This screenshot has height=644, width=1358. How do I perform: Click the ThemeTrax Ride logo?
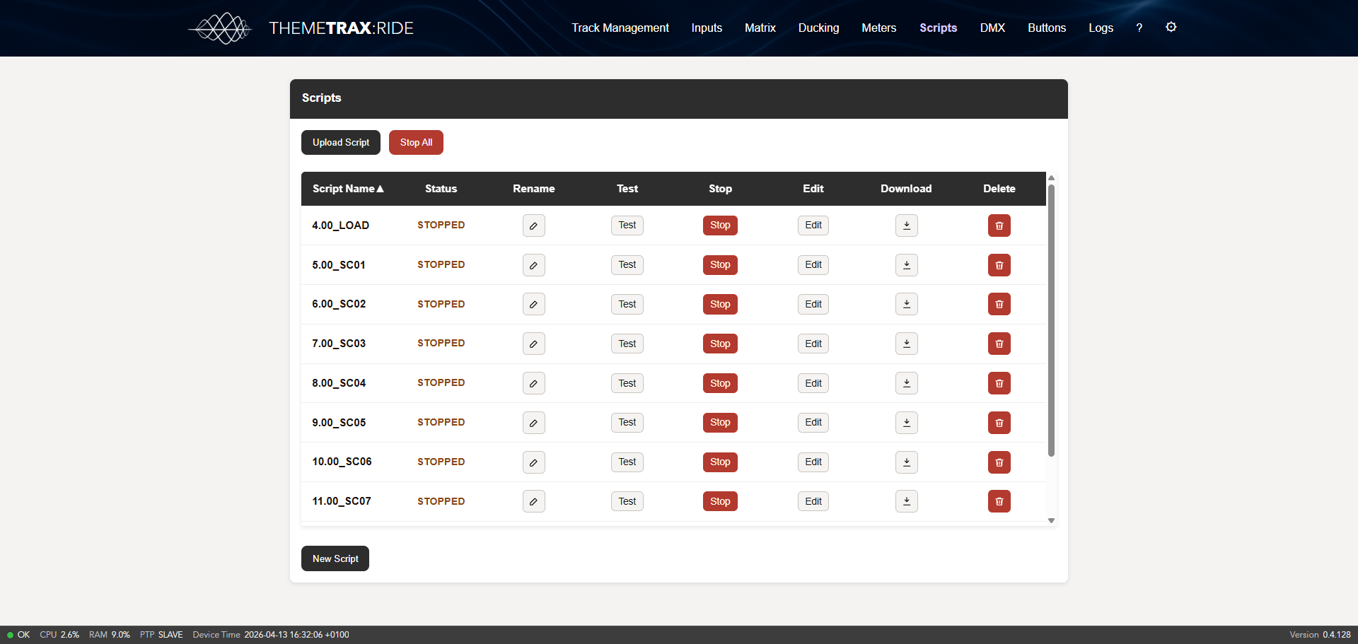(301, 28)
